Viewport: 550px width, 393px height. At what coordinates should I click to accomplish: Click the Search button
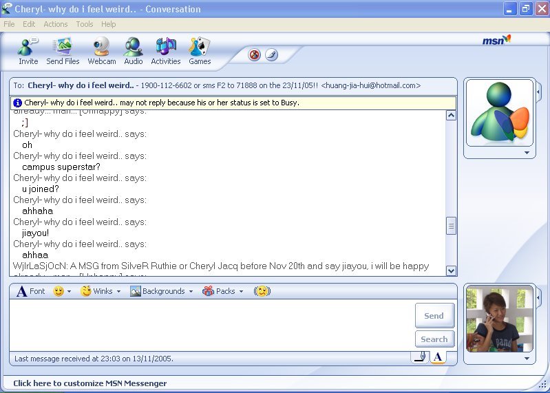(x=434, y=339)
